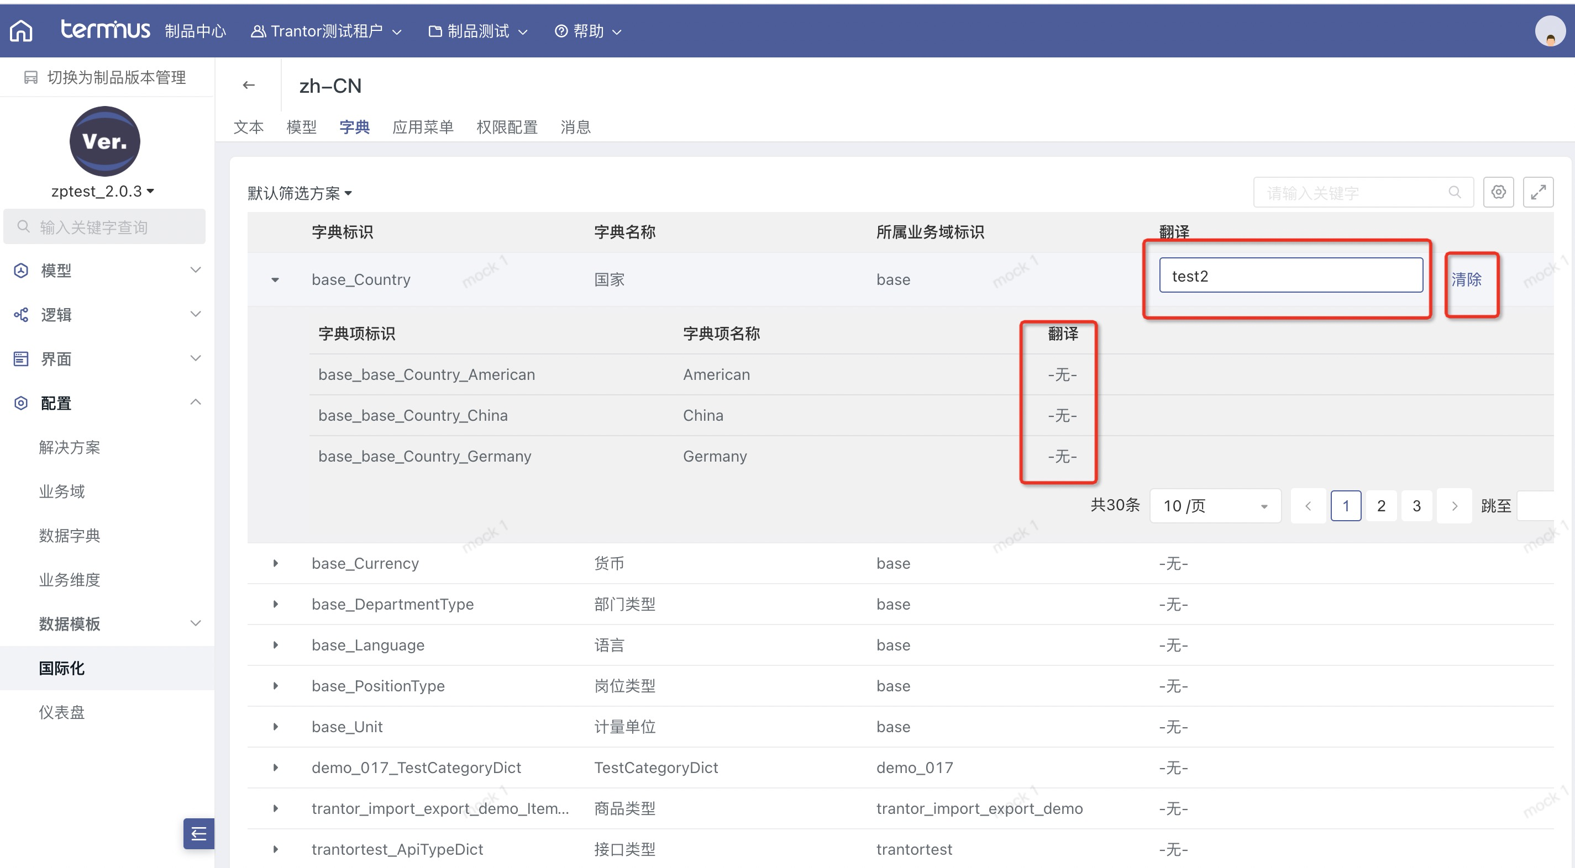The image size is (1575, 868).
Task: Open 国际化 in the sidebar
Action: click(62, 668)
